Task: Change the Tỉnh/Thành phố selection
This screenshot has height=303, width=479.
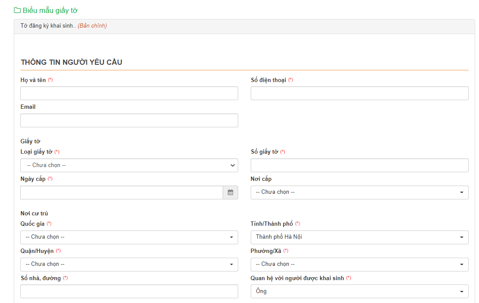Action: coord(359,237)
